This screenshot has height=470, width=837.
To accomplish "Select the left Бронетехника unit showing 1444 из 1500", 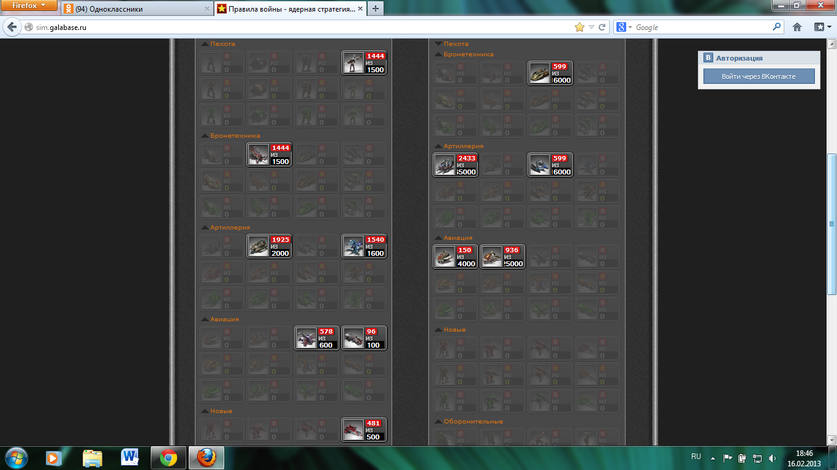I will [x=269, y=154].
